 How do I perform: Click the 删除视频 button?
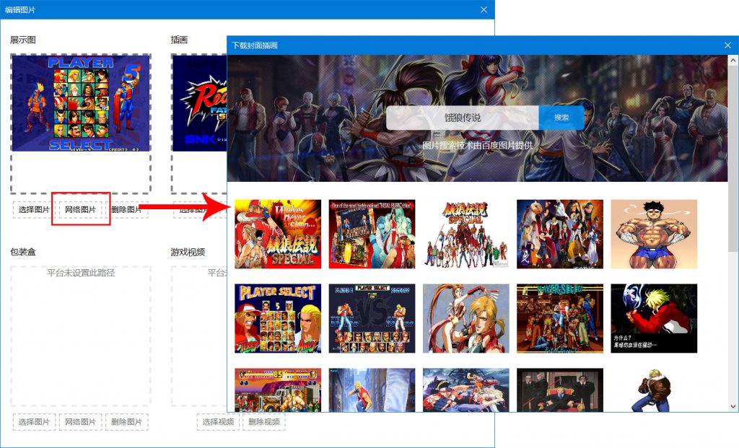263,421
